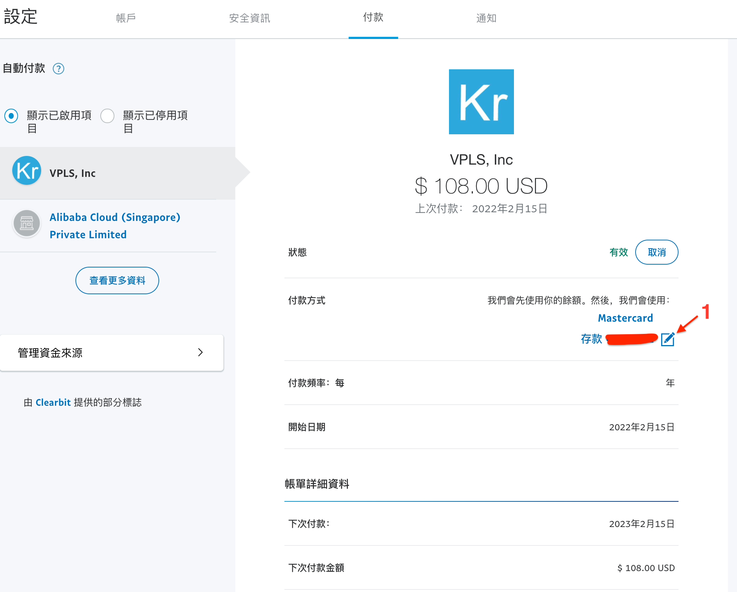Click the 自動付款 section heading
This screenshot has height=592, width=737.
[x=24, y=68]
